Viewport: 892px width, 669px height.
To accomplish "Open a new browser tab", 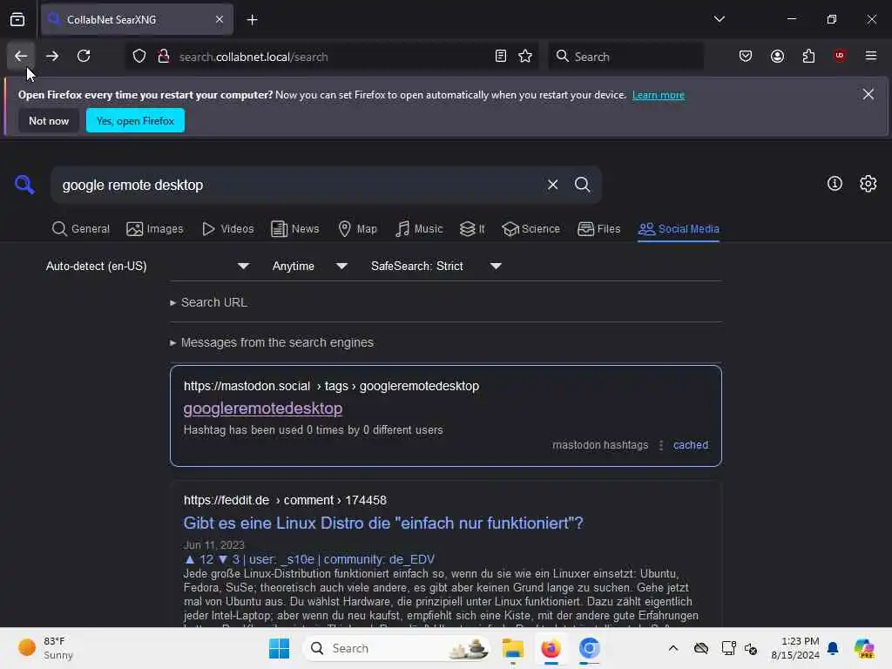I will click(252, 20).
